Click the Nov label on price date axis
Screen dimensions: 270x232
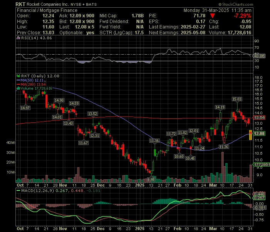63,185
